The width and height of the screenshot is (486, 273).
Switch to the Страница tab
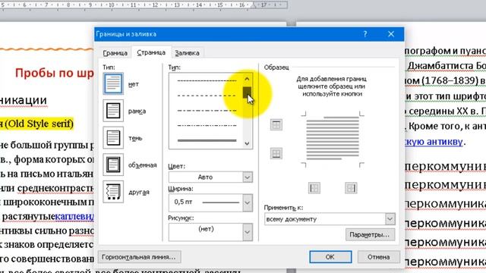pyautogui.click(x=151, y=52)
